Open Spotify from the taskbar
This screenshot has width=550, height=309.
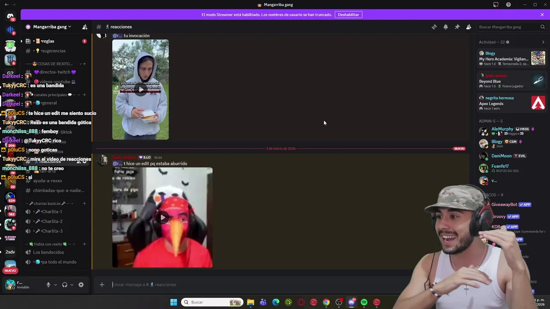[364, 302]
